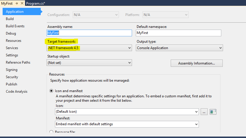Image resolution: width=246 pixels, height=138 pixels.
Task: Browse for an icon with ellipsis button
Action: 204,112
